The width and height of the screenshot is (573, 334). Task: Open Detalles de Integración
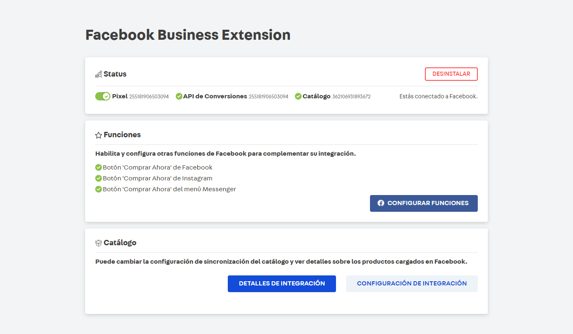click(x=281, y=283)
